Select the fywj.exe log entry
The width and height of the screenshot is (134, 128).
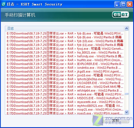(65, 49)
